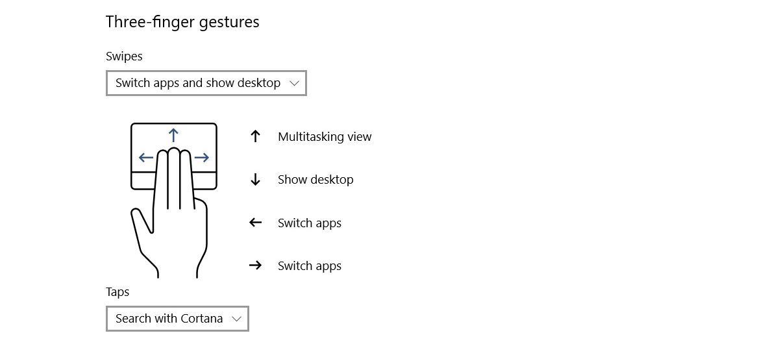
Task: Click the down arrow icon beside Show desktop
Action: click(255, 180)
